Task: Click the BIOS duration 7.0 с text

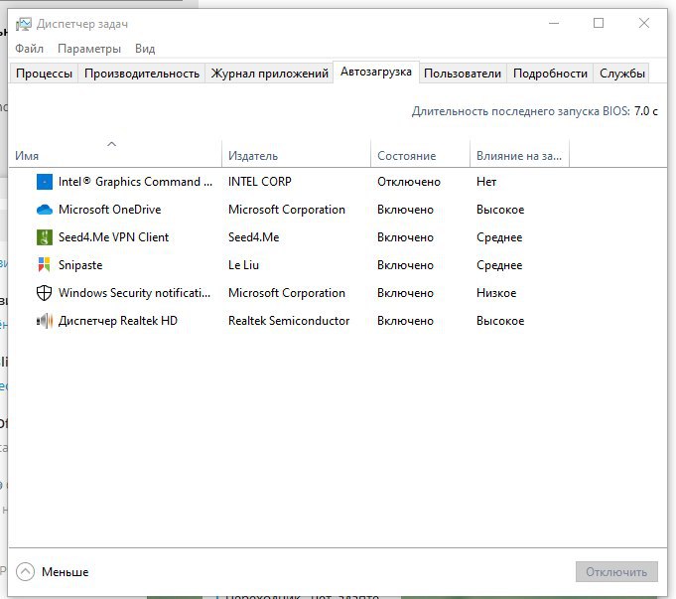Action: [646, 111]
